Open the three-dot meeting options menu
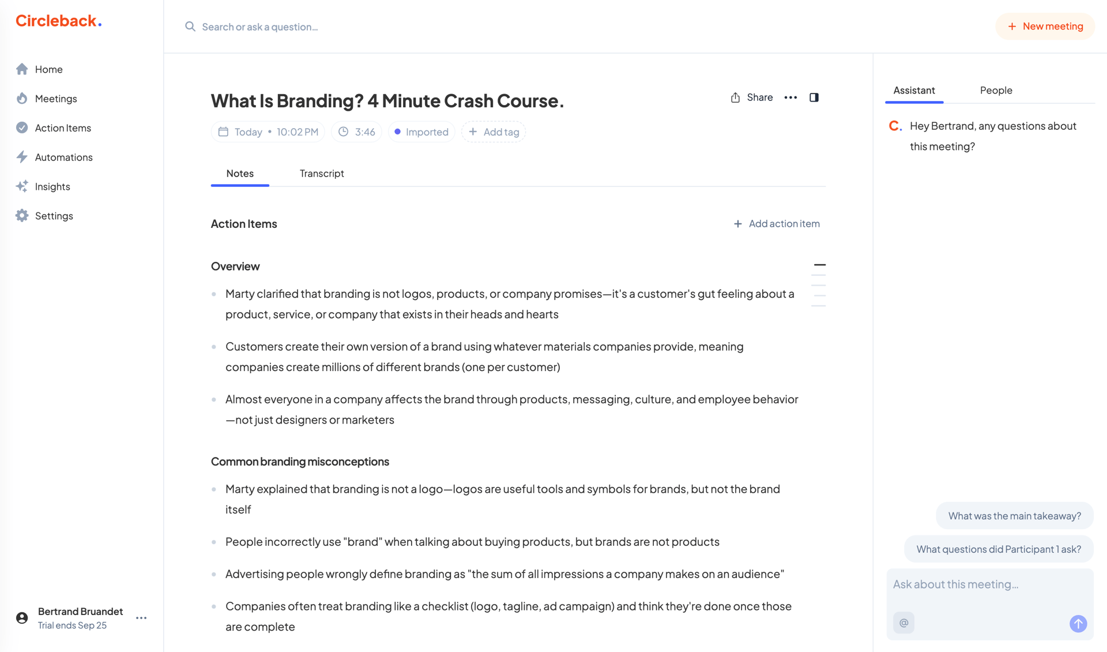The width and height of the screenshot is (1107, 652). point(790,97)
